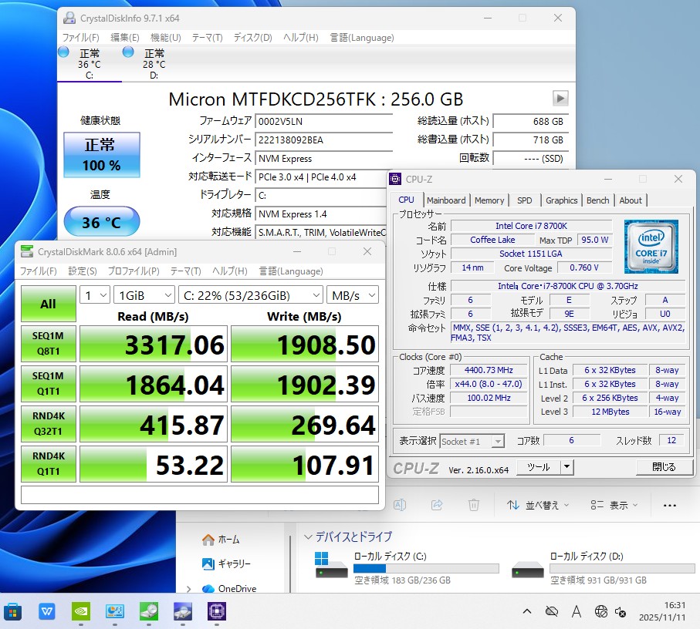Viewport: 700px width, 629px height.
Task: Switch to the Mainboard tab in CPU-Z
Action: (446, 200)
